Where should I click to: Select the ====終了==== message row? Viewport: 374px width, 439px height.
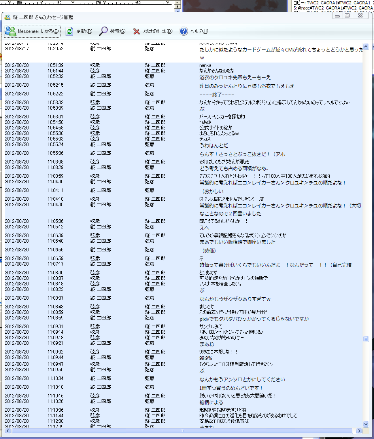click(217, 95)
